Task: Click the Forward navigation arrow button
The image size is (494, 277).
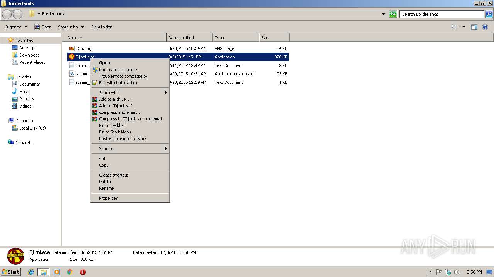Action: [18, 14]
